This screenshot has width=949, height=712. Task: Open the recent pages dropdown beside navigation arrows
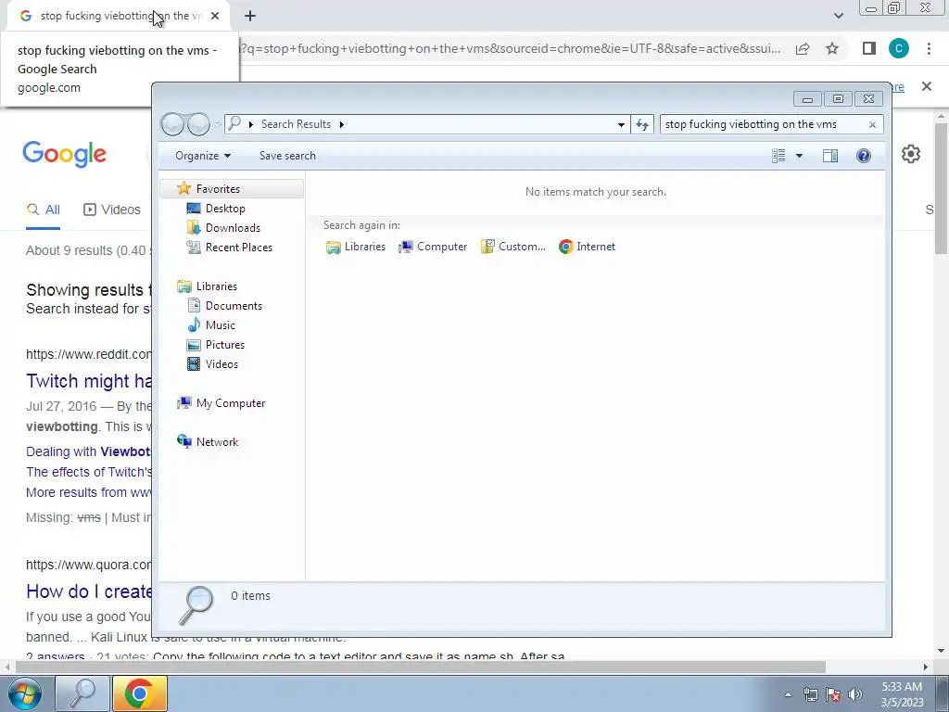217,125
